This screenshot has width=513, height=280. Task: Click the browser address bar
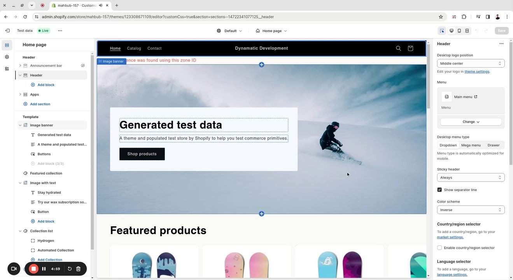coord(233,17)
